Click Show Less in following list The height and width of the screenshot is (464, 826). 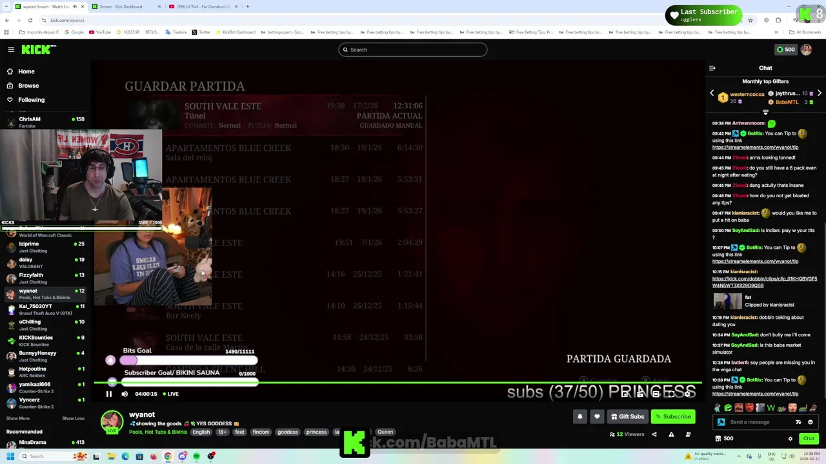(73, 418)
